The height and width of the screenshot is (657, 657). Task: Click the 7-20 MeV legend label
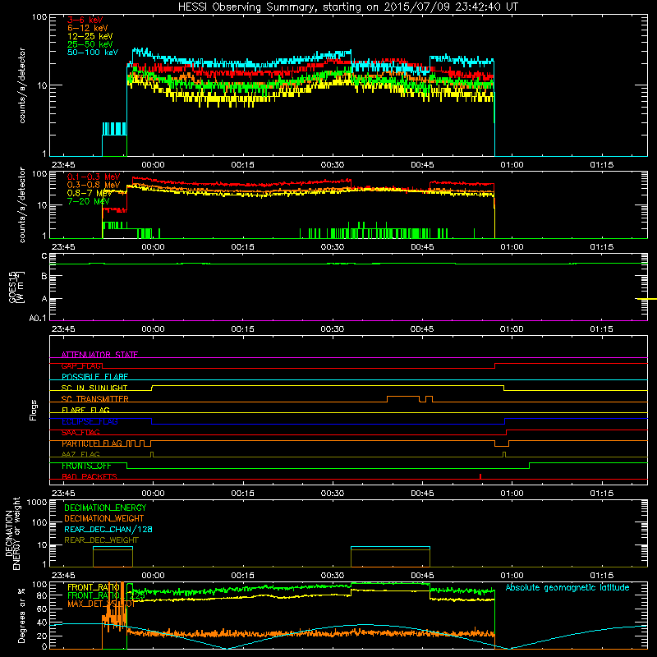click(89, 201)
